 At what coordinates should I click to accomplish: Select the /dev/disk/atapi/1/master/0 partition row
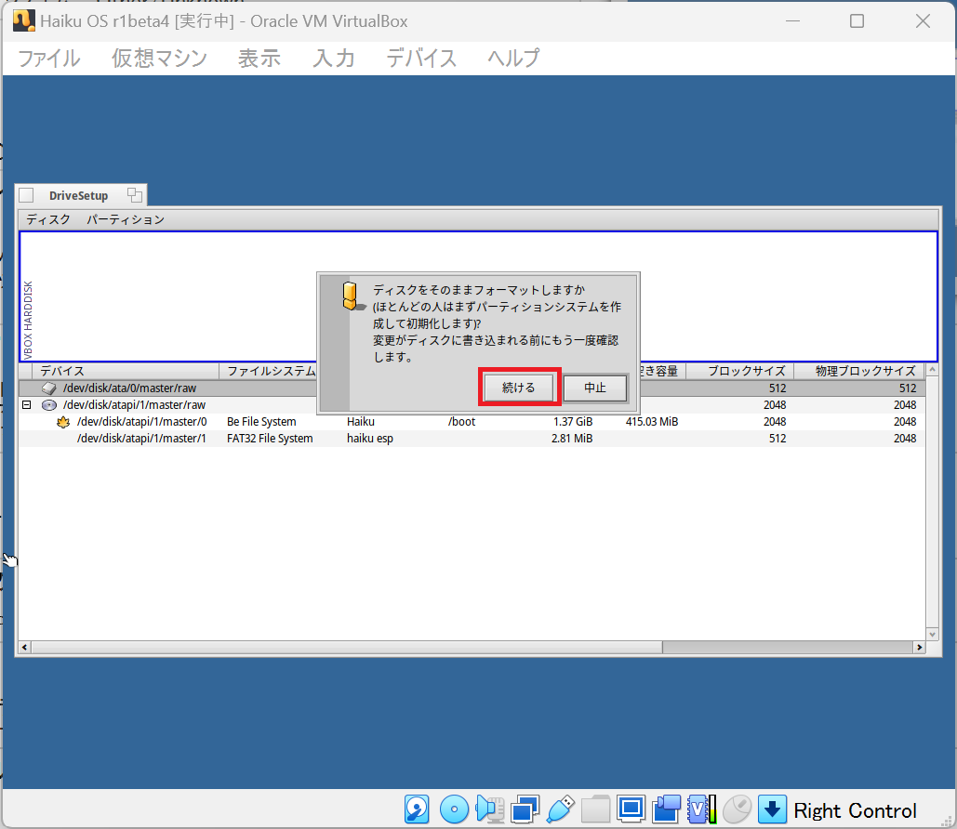(x=472, y=422)
